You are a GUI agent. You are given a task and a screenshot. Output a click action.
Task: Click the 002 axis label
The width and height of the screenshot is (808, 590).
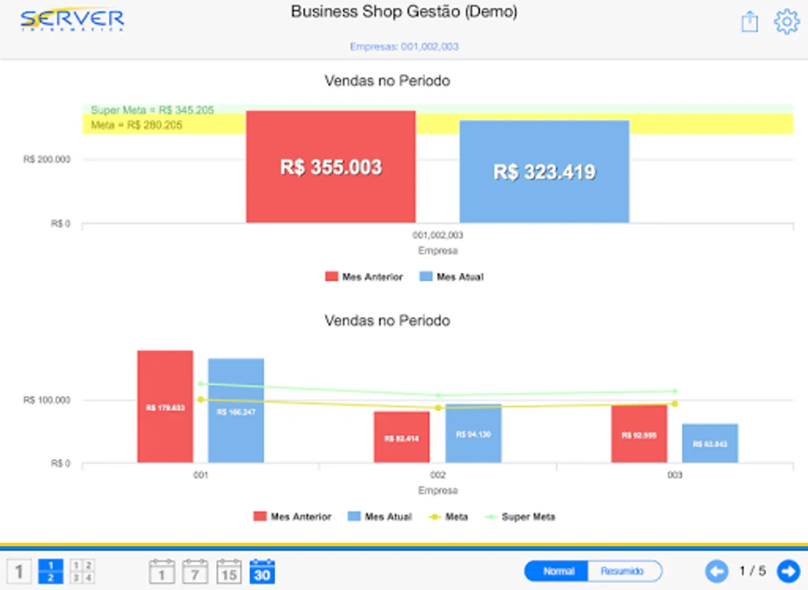point(438,475)
